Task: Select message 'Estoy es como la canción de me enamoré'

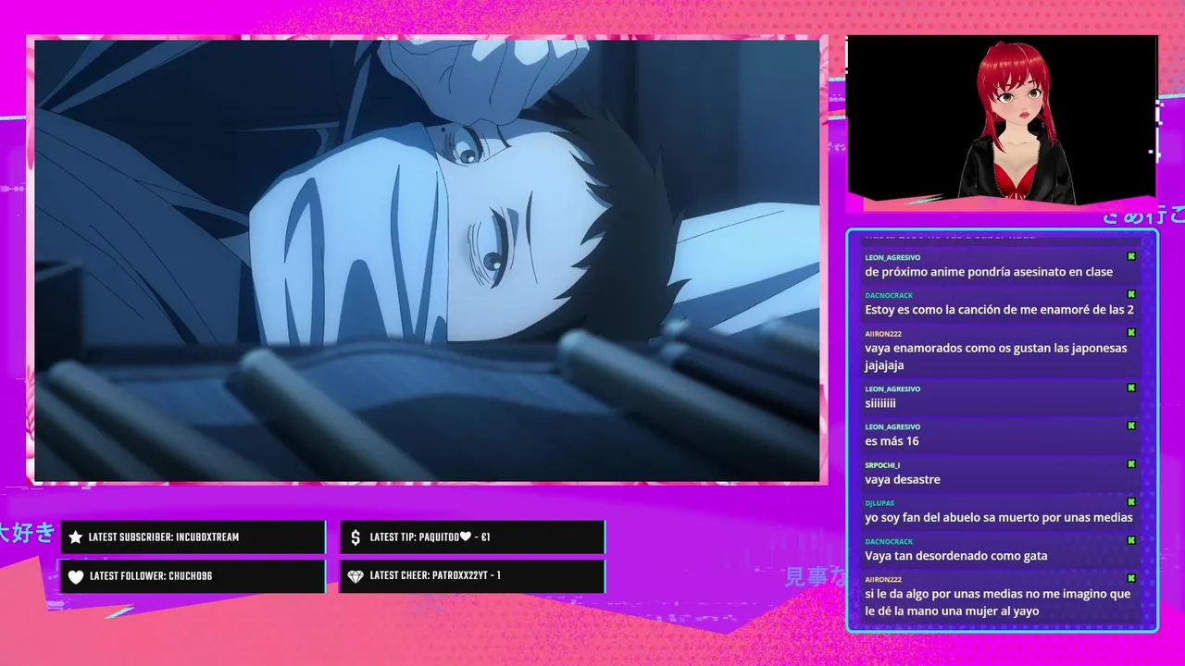Action: click(999, 310)
